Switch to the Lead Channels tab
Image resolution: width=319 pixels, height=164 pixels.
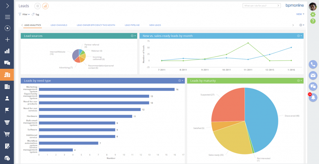[x=59, y=25]
